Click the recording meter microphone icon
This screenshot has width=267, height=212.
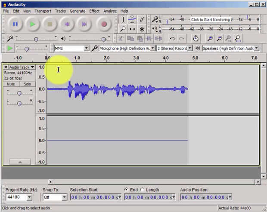click(x=155, y=19)
